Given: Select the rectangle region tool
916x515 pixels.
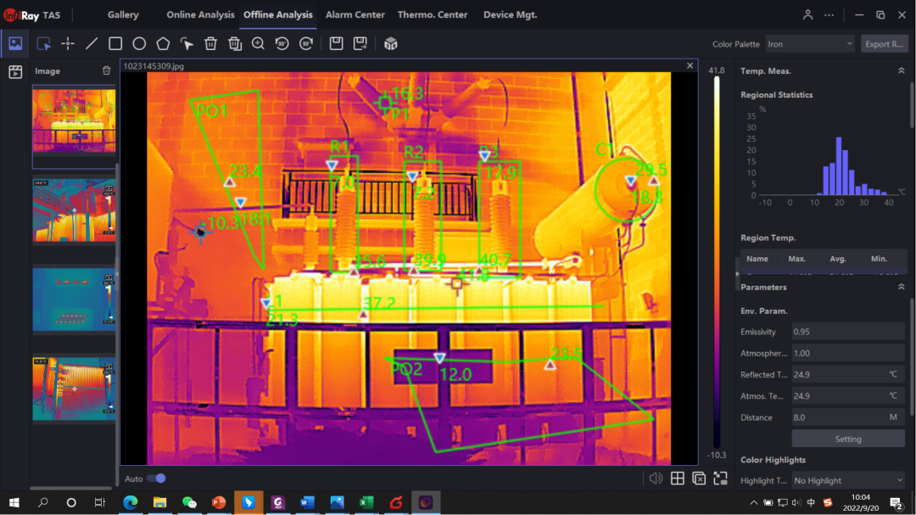Looking at the screenshot, I should [x=115, y=43].
